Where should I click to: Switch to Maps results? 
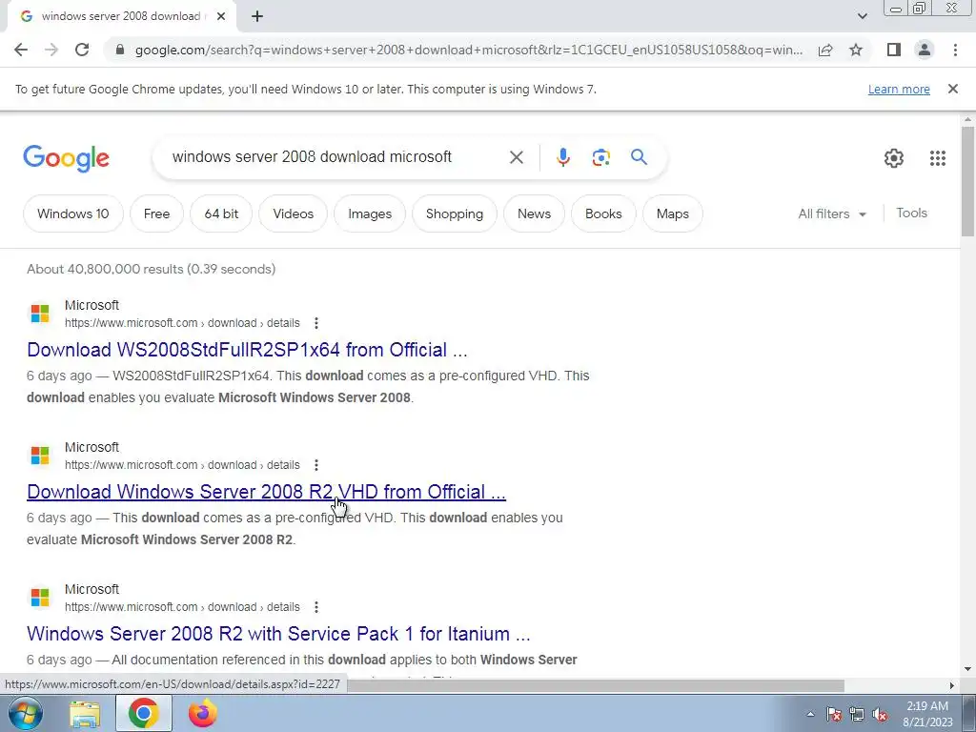[x=673, y=213]
